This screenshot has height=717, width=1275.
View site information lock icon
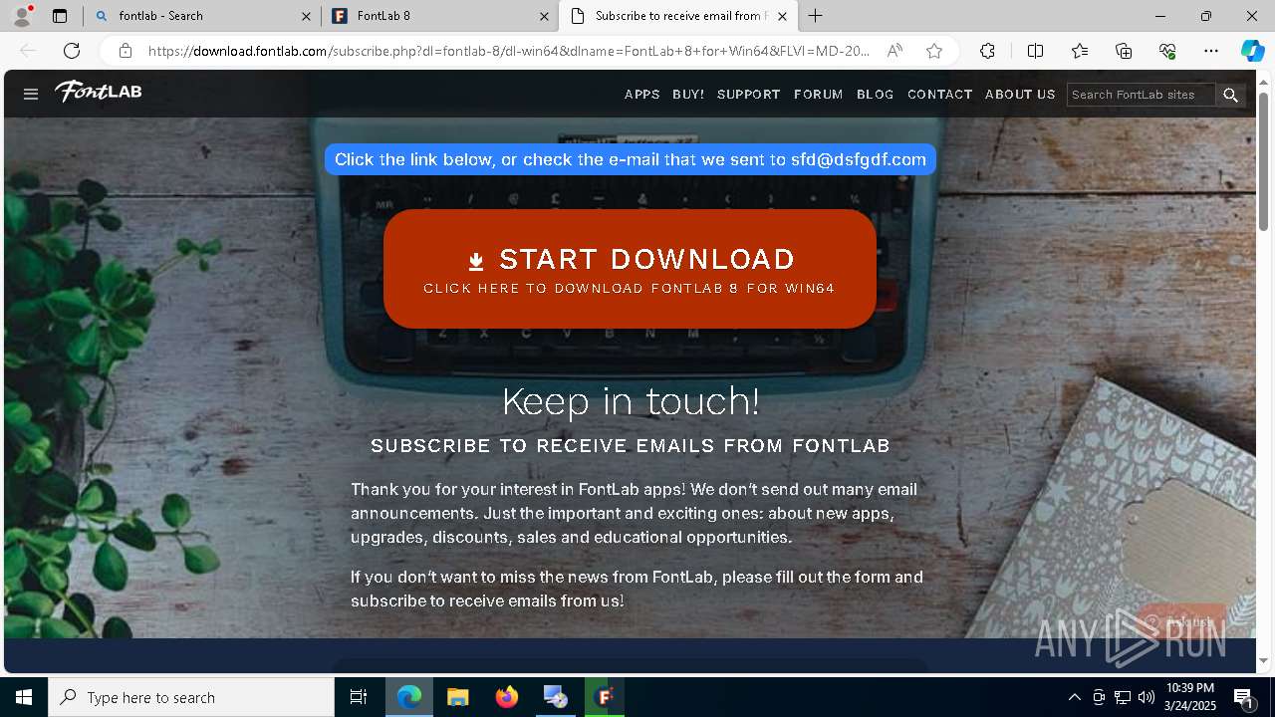(126, 51)
